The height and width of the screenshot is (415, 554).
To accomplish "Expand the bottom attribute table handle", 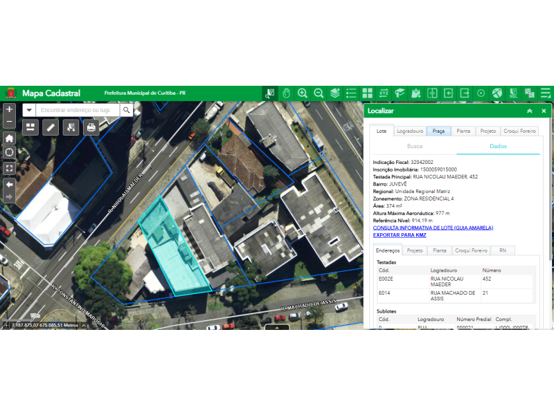I will (x=277, y=327).
